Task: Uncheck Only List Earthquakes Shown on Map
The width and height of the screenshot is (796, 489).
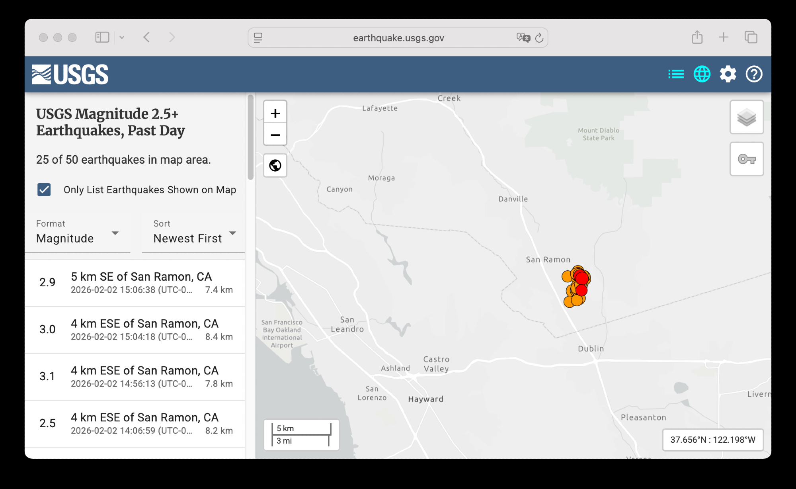Action: (44, 190)
